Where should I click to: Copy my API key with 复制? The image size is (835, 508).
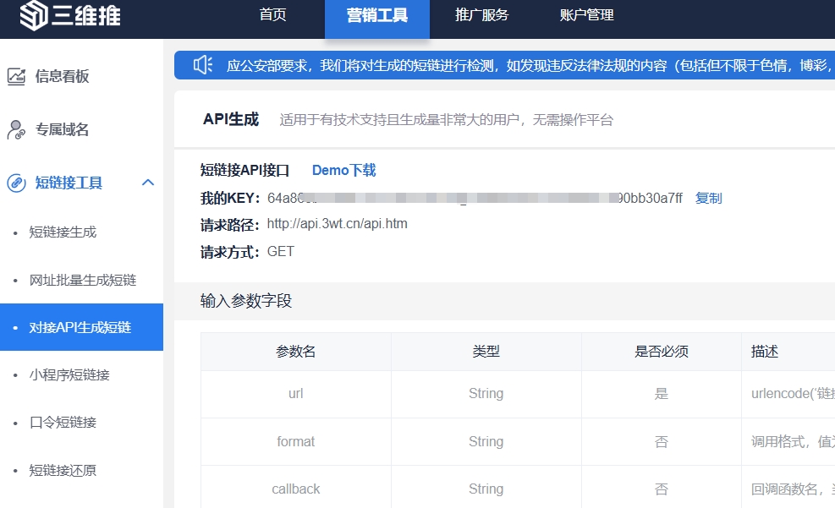(x=708, y=199)
